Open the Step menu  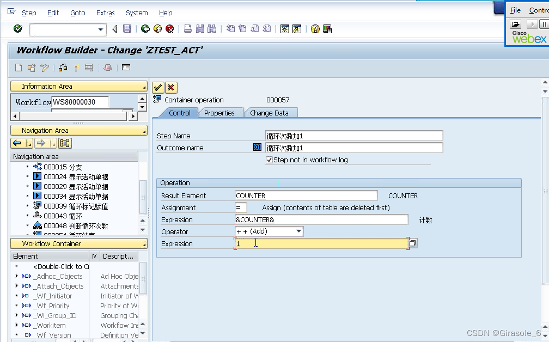pyautogui.click(x=29, y=13)
